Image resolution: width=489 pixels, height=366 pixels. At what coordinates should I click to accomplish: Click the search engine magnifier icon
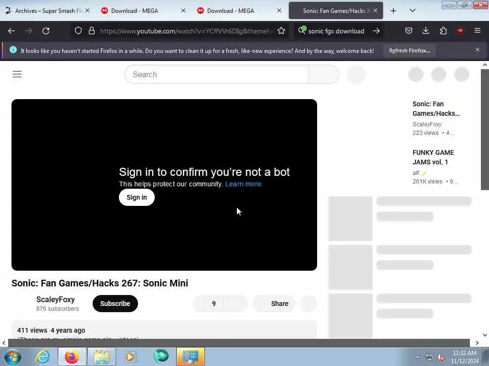click(302, 30)
